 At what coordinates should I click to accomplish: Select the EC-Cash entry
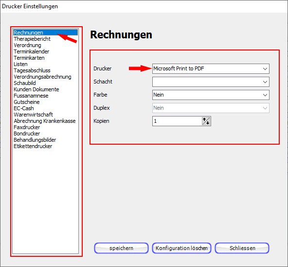[24, 108]
